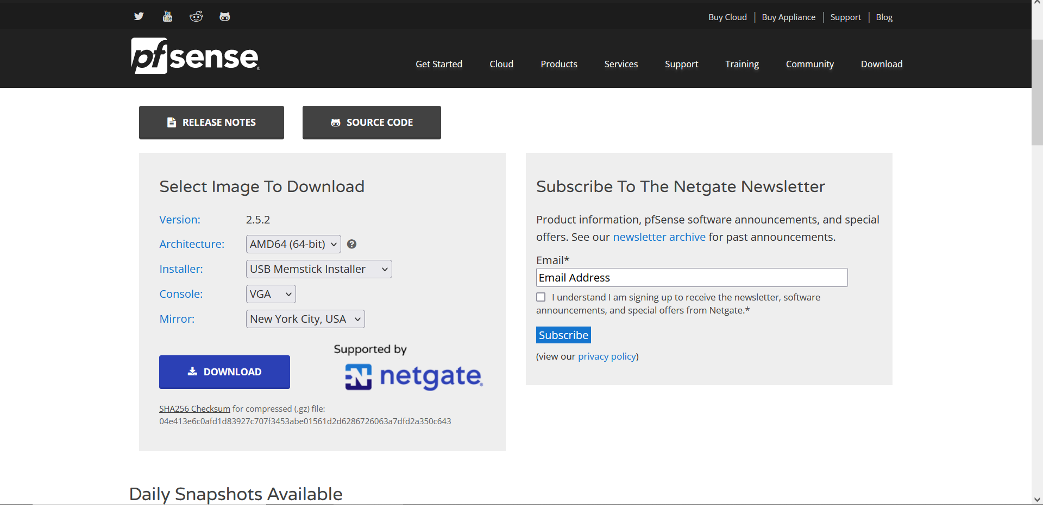Open the Services menu
This screenshot has height=505, width=1043.
621,64
